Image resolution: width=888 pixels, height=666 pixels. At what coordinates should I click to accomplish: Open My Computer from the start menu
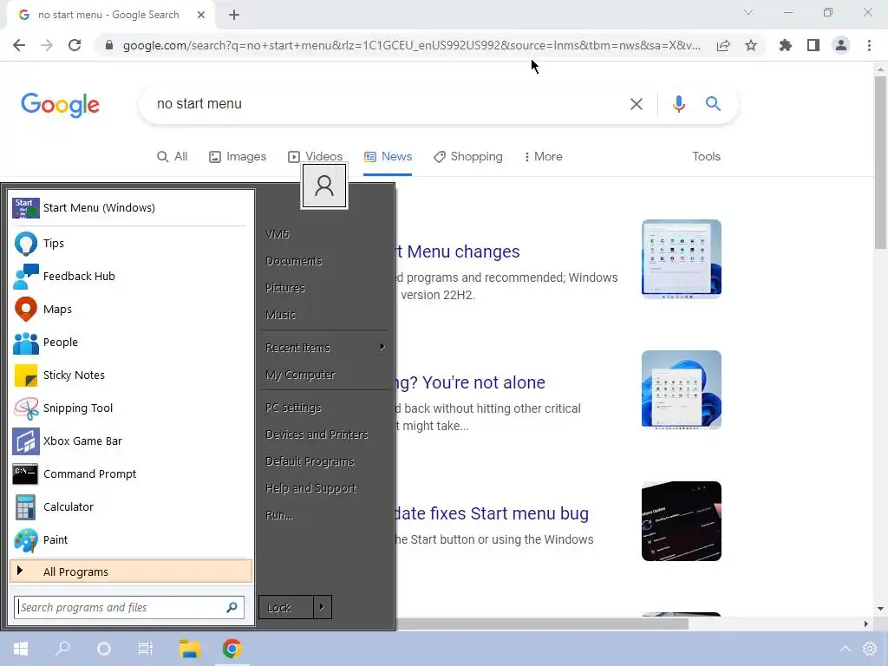[x=300, y=375]
